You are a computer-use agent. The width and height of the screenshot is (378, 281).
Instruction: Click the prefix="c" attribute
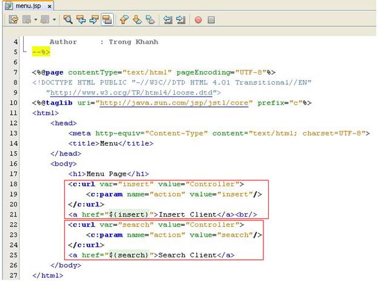[x=280, y=103]
